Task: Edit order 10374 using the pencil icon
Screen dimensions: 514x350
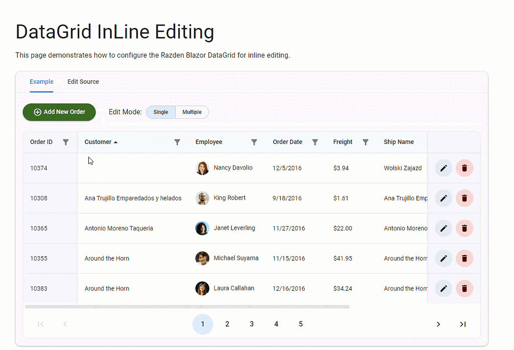Action: (x=443, y=168)
